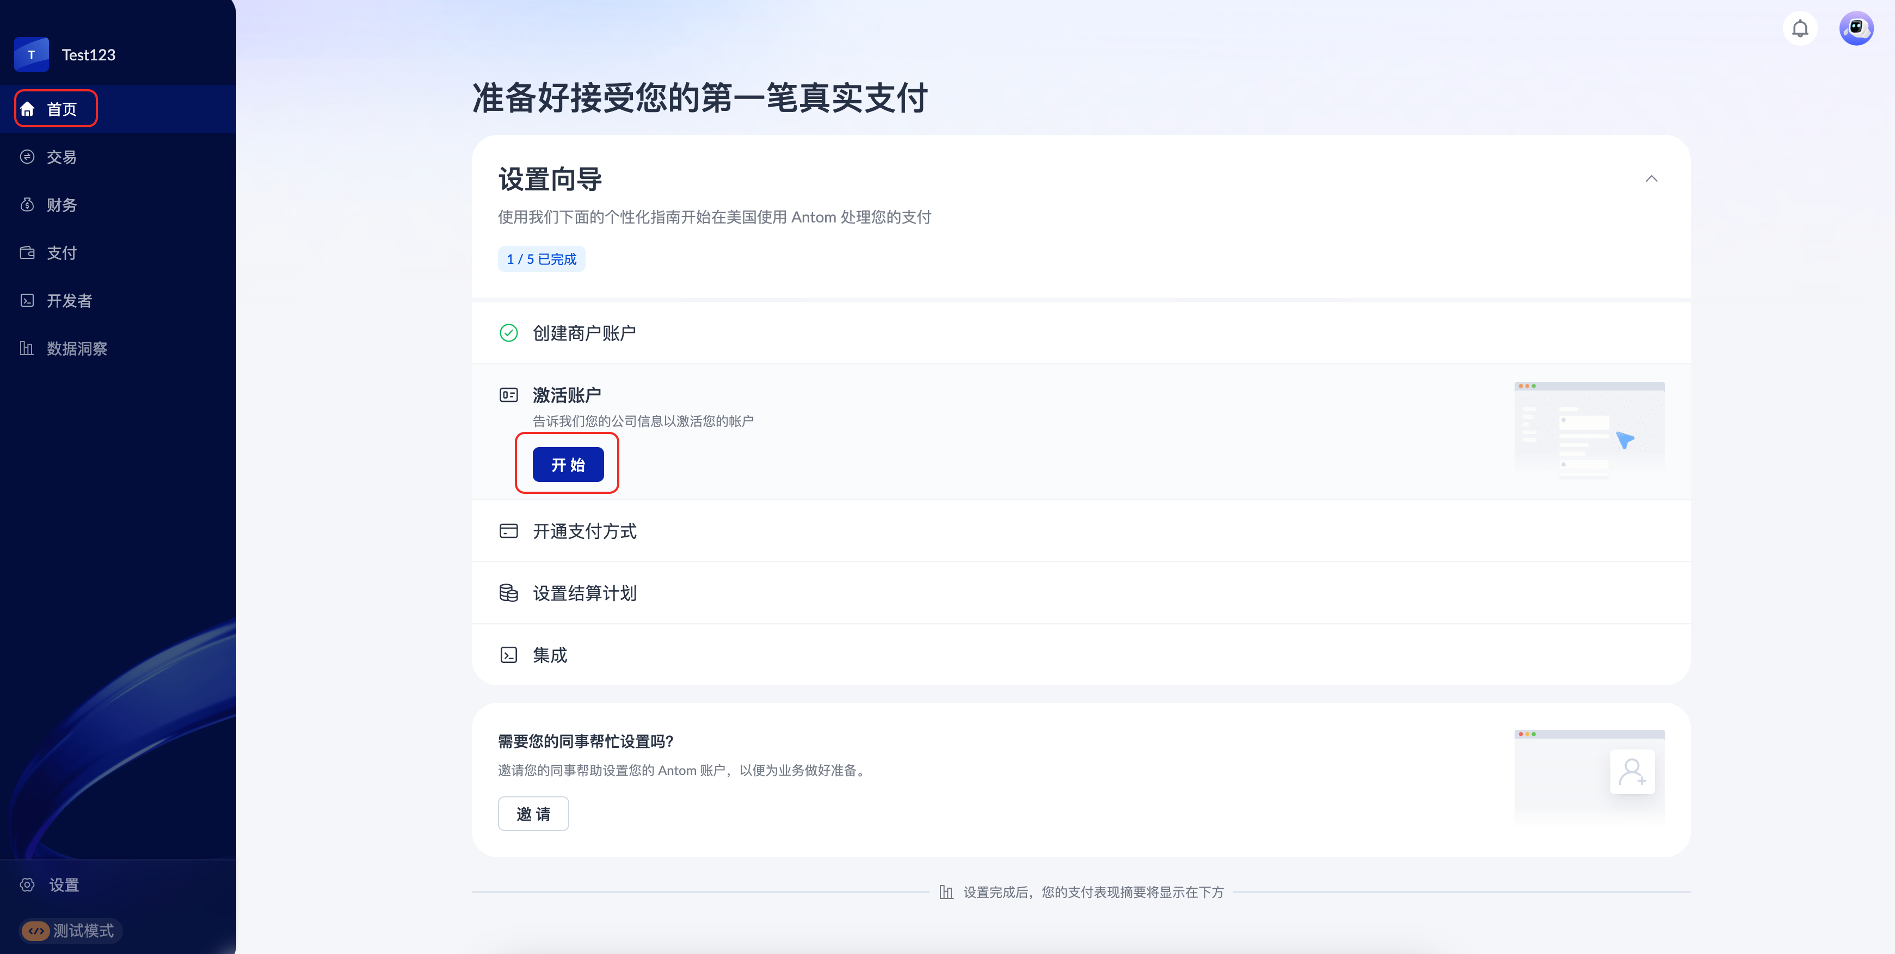The image size is (1895, 954).
Task: Expand the 开通支付方式 step
Action: tap(585, 531)
